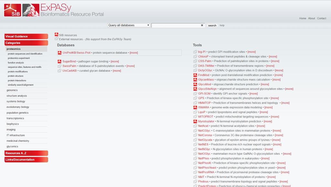
Task: Click the SIB icon next to GlycoMod
Action: tap(195, 84)
